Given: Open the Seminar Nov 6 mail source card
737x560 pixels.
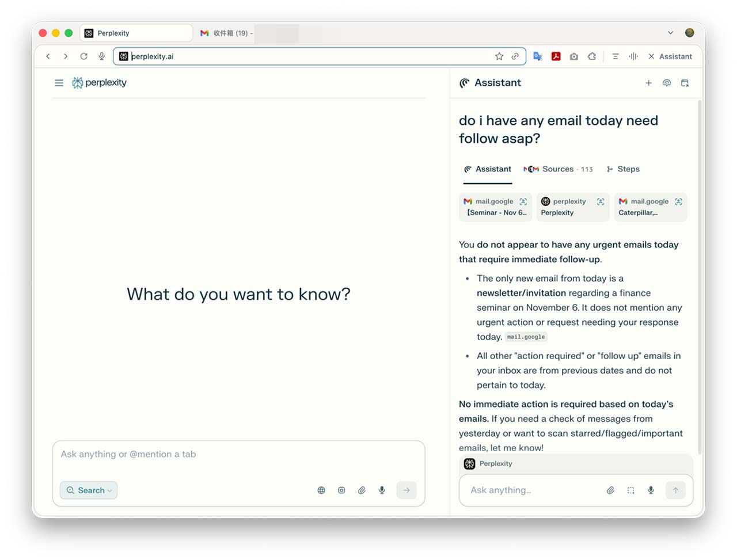Looking at the screenshot, I should pos(495,207).
